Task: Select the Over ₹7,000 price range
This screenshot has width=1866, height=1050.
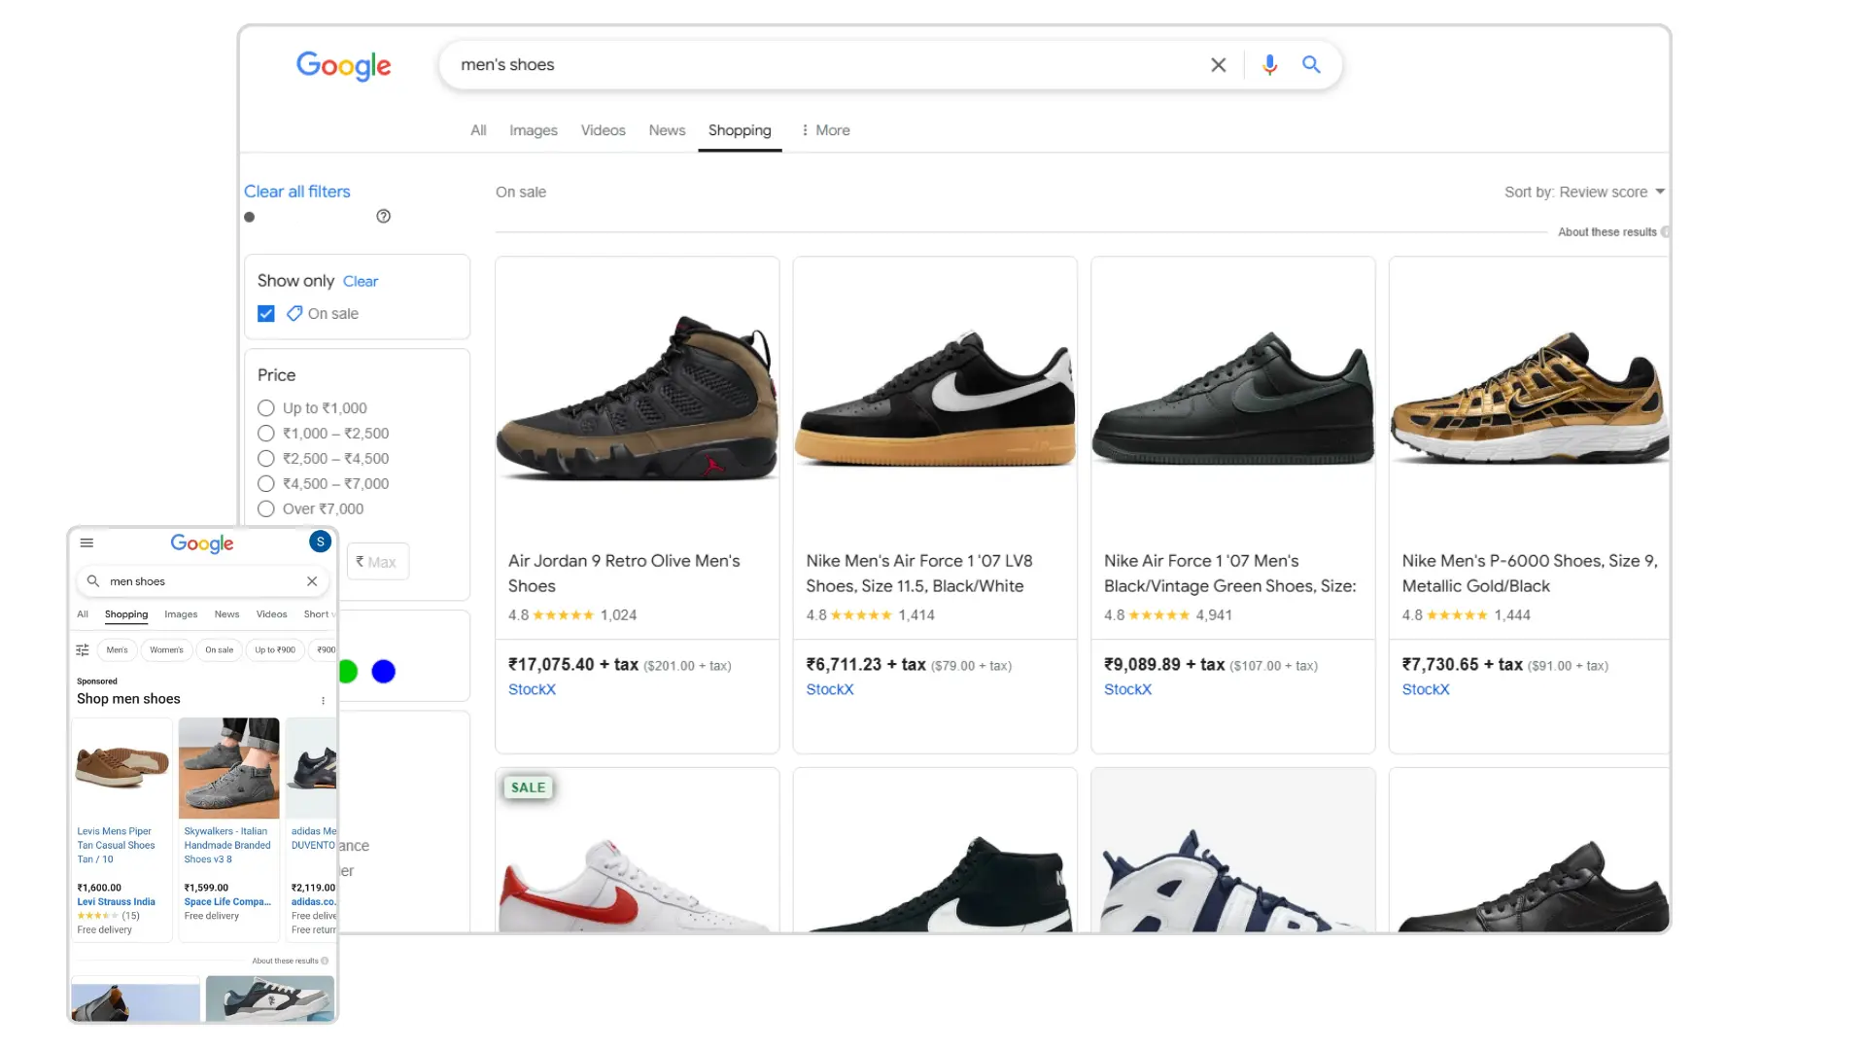Action: pos(266,508)
